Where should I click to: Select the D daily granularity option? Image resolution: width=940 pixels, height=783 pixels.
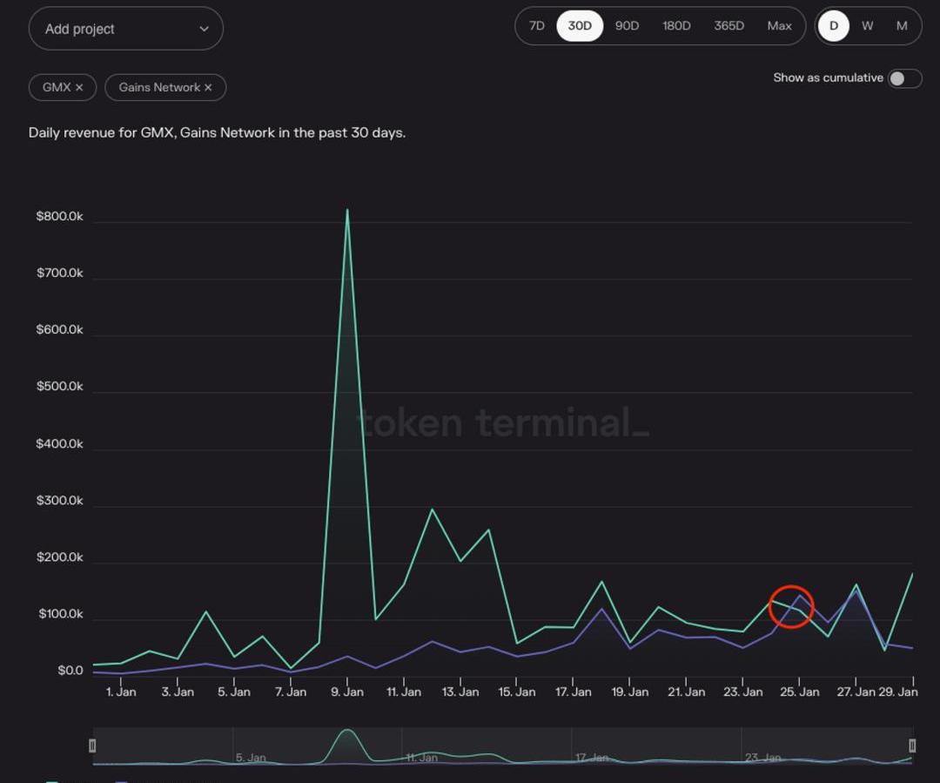click(833, 26)
